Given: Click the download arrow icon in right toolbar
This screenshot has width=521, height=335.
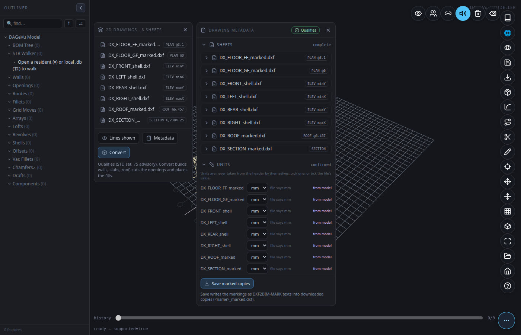Looking at the screenshot, I should 508,77.
